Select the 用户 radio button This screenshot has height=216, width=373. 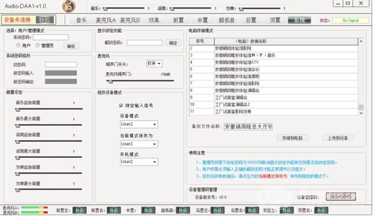point(18,45)
